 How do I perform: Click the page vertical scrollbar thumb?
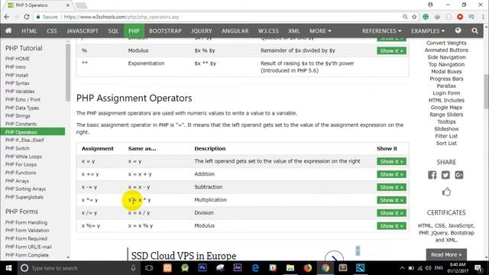tap(486, 92)
